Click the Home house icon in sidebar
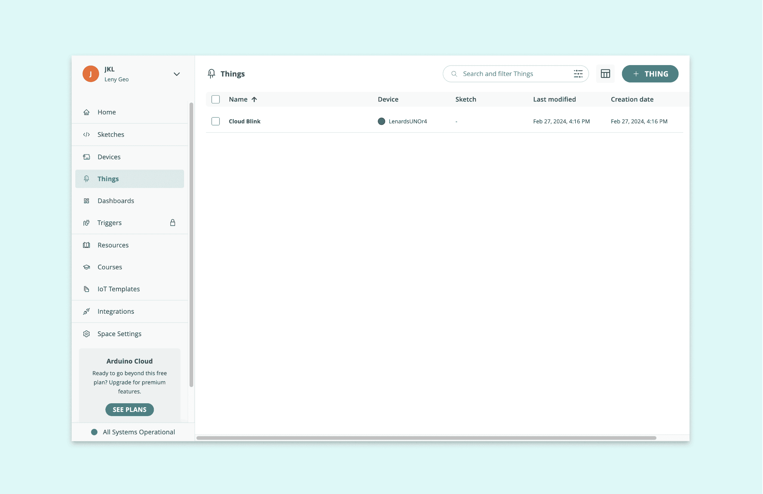763x494 pixels. pos(87,112)
